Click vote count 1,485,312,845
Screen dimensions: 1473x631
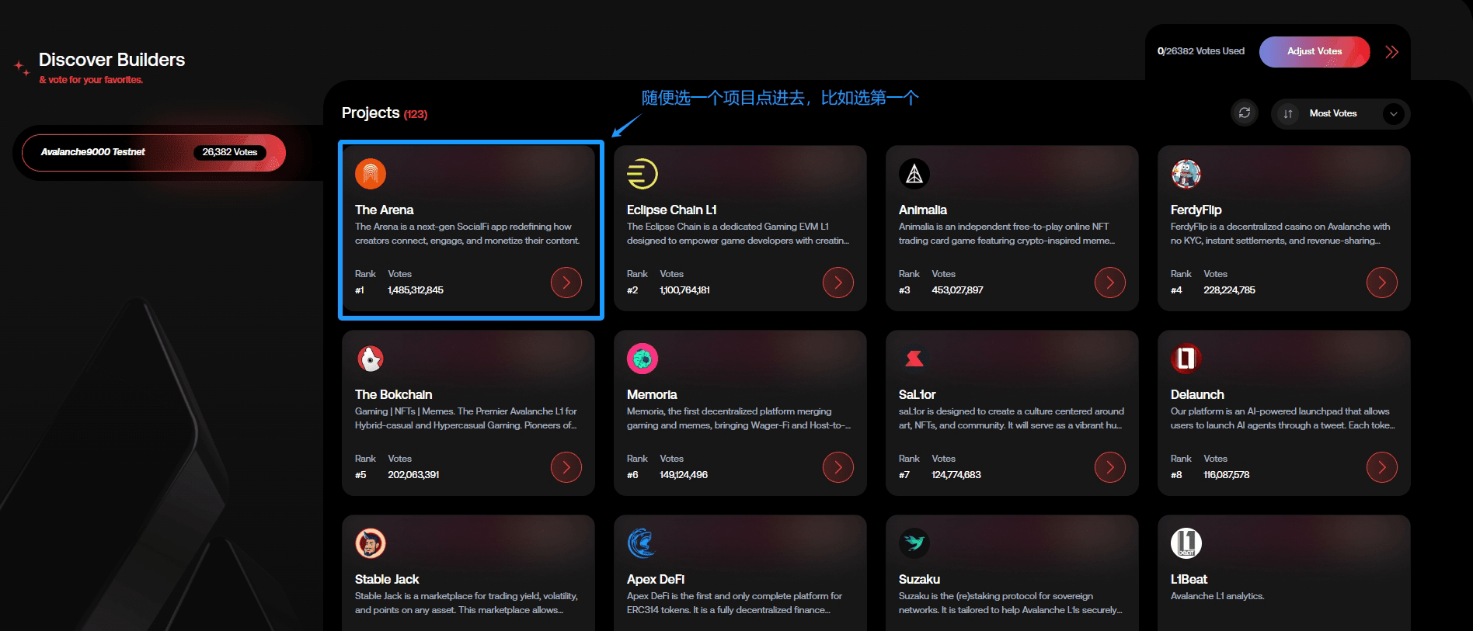pyautogui.click(x=416, y=290)
